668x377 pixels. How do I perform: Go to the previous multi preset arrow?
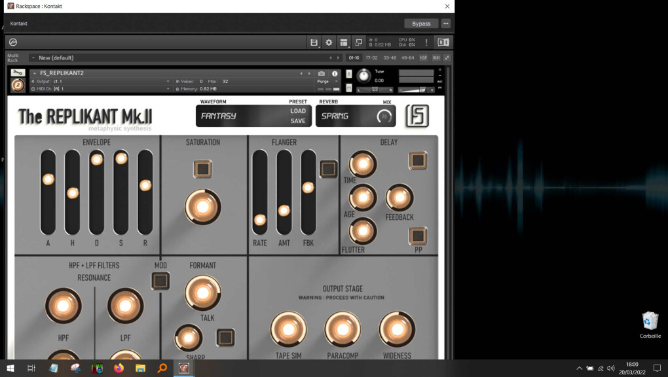(330, 58)
